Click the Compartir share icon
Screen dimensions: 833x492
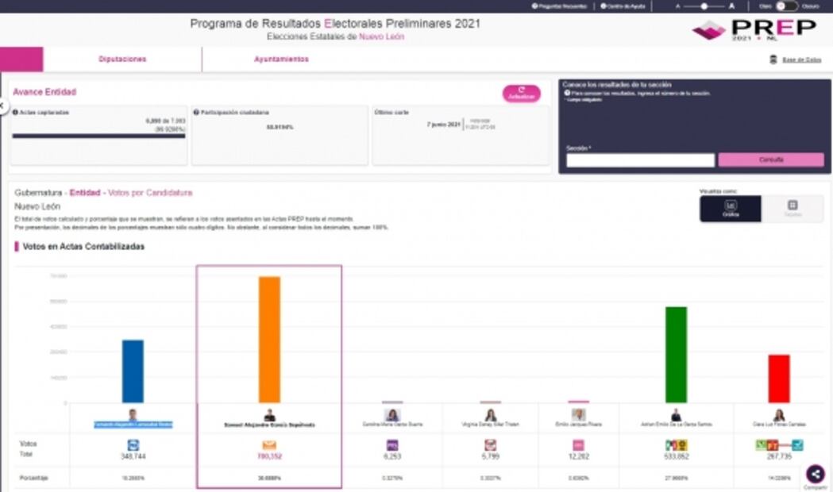click(x=815, y=474)
